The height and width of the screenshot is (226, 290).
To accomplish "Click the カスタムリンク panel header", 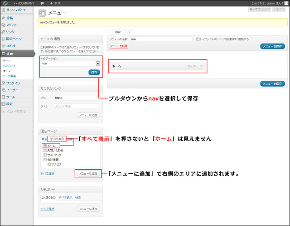I will pyautogui.click(x=70, y=88).
